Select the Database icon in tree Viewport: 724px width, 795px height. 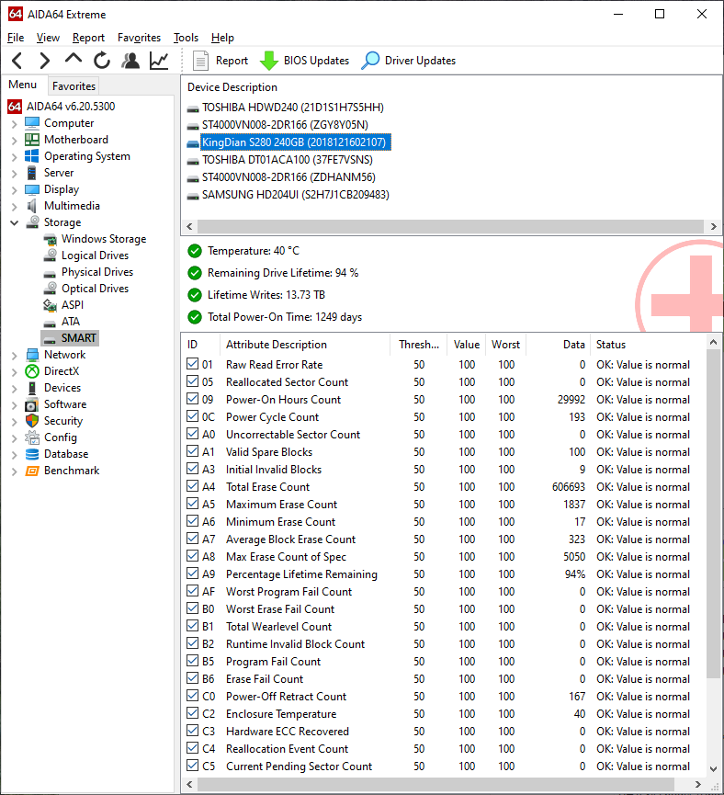32,454
